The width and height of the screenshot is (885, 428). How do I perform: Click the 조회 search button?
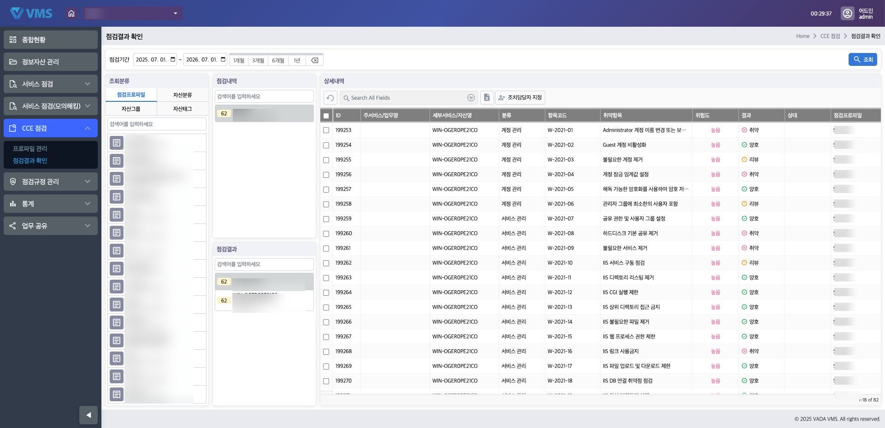coord(862,59)
